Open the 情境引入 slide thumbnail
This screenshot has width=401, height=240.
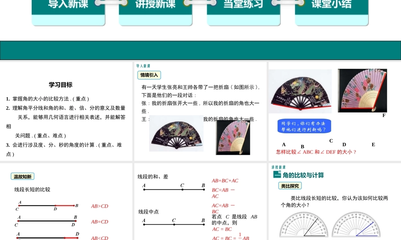pyautogui.click(x=200, y=111)
